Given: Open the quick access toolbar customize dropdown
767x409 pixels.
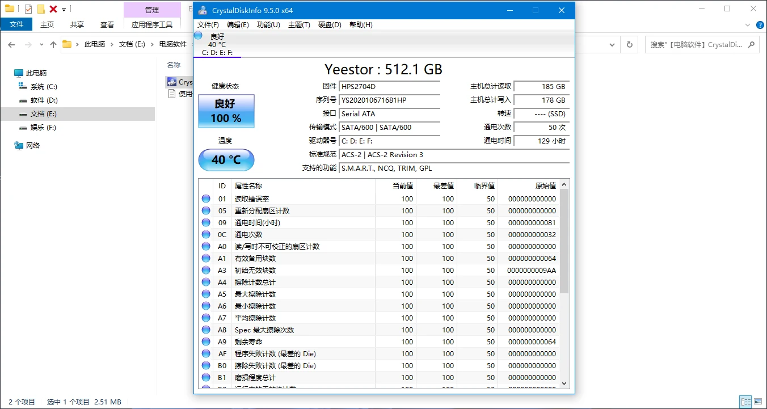Looking at the screenshot, I should [x=64, y=10].
